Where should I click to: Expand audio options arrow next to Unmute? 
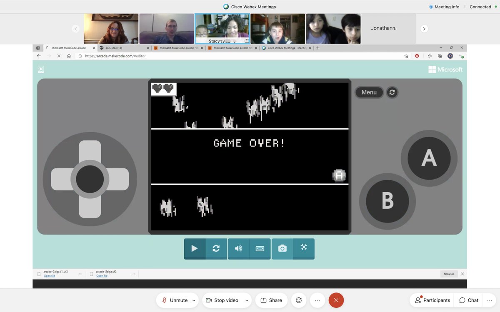point(194,300)
